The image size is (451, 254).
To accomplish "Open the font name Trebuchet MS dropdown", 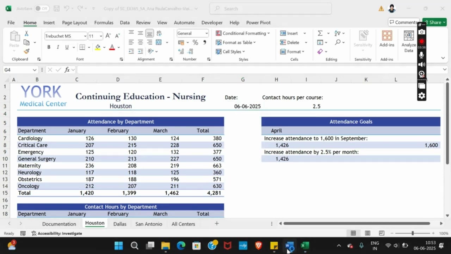I will (85, 36).
